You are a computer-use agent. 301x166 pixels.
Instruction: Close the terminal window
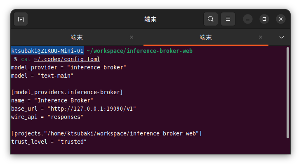pos(281,19)
